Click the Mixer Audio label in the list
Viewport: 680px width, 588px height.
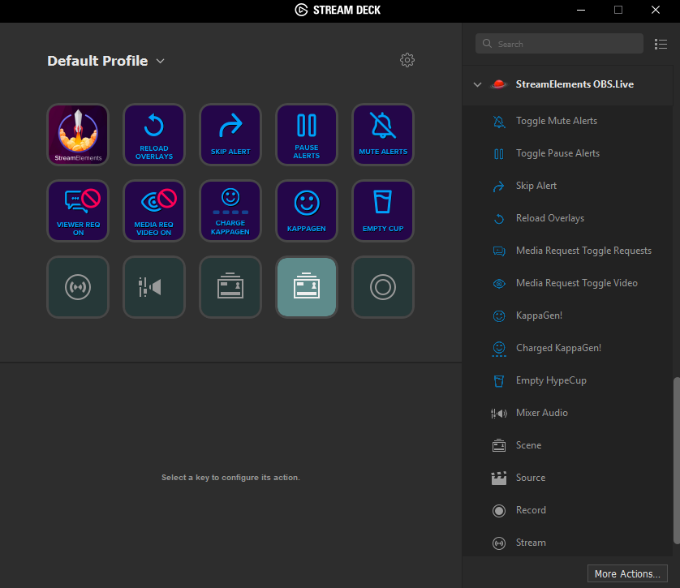point(542,413)
